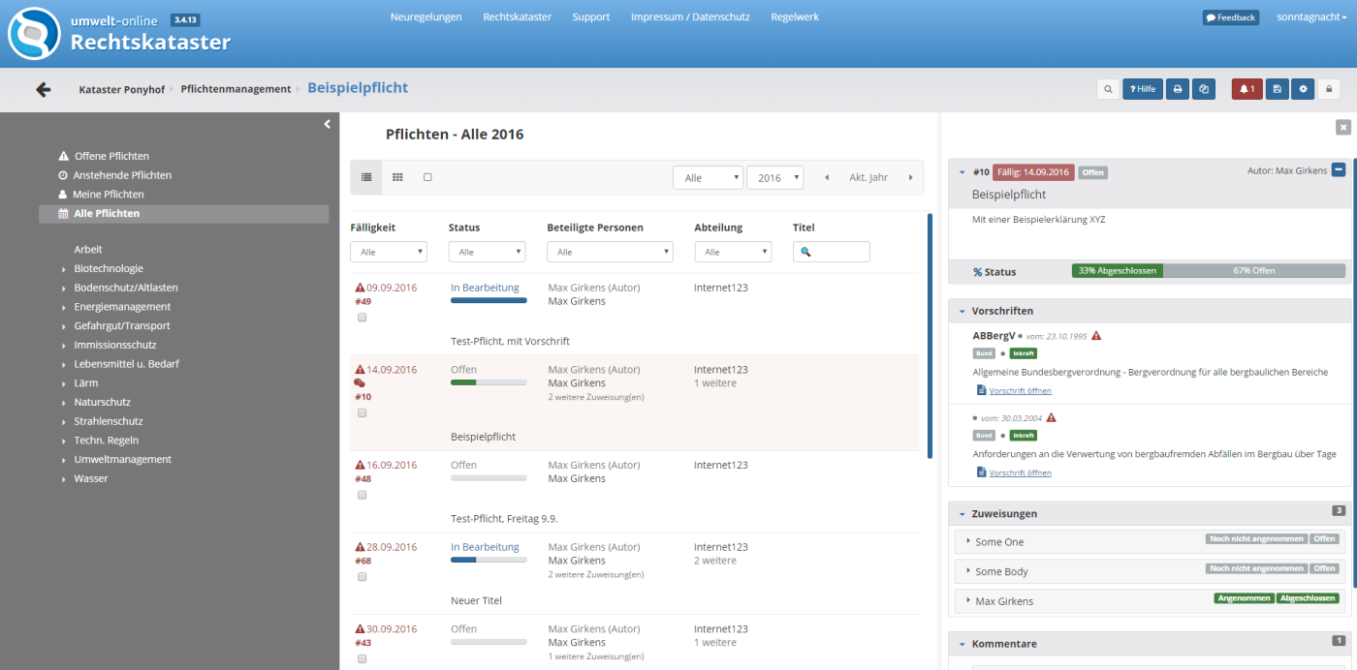The image size is (1357, 670).
Task: Tick the checkbox for duty #49
Action: (363, 318)
